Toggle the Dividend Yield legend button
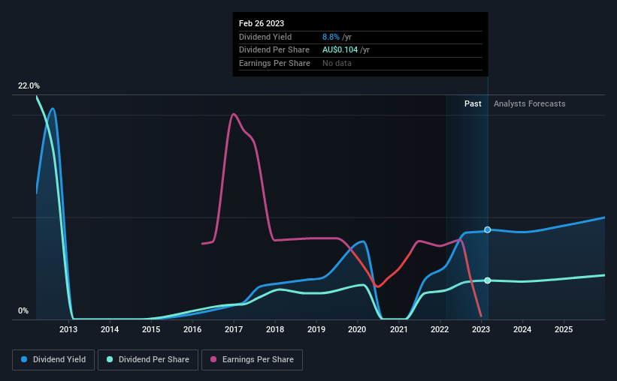617x381 pixels. click(53, 360)
